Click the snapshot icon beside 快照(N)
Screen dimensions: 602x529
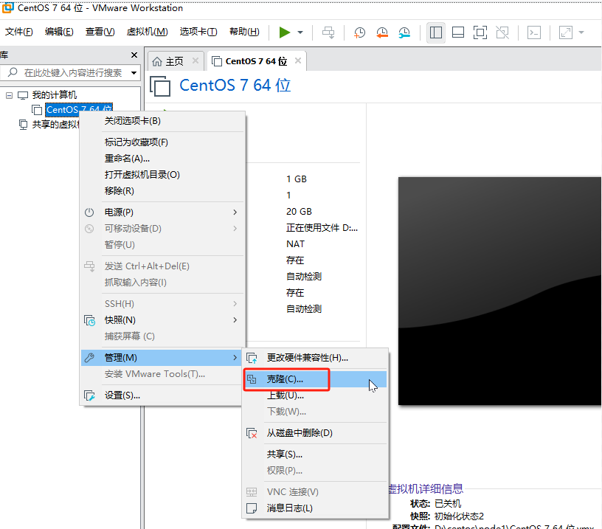pyautogui.click(x=89, y=320)
